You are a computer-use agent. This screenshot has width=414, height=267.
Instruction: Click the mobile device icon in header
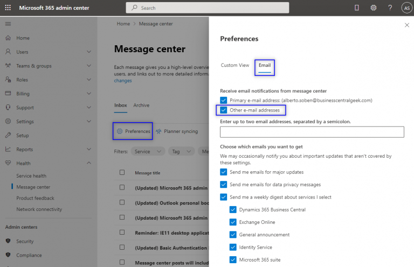tap(357, 8)
